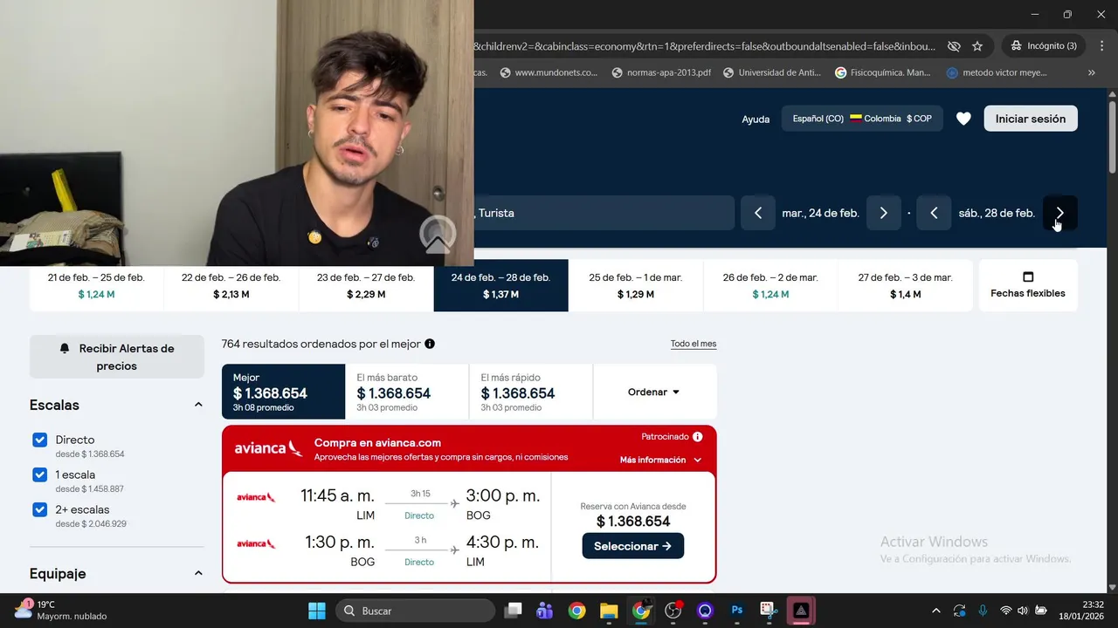Image resolution: width=1118 pixels, height=628 pixels.
Task: Click the Patrocinado info icon
Action: point(697,436)
